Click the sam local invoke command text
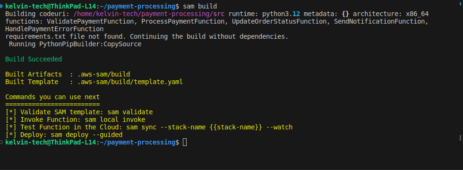 pyautogui.click(x=115, y=120)
